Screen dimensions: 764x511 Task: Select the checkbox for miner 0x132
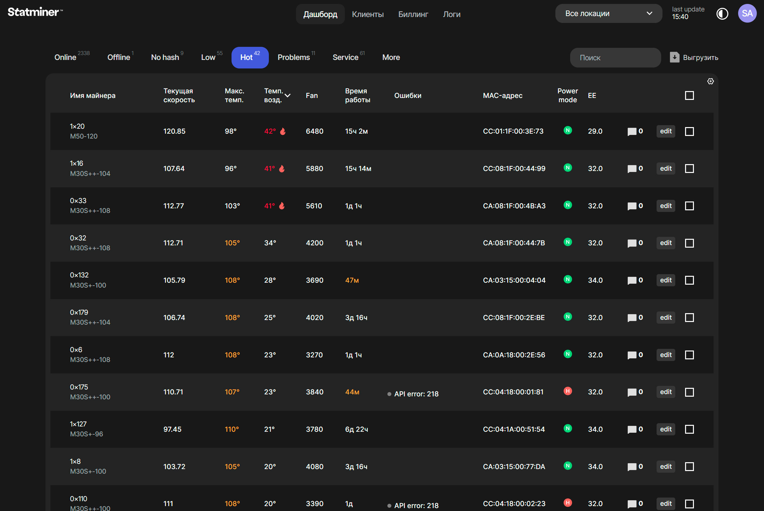689,280
